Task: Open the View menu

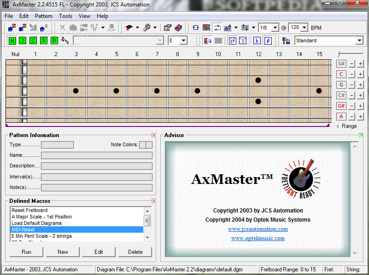Action: click(x=84, y=16)
